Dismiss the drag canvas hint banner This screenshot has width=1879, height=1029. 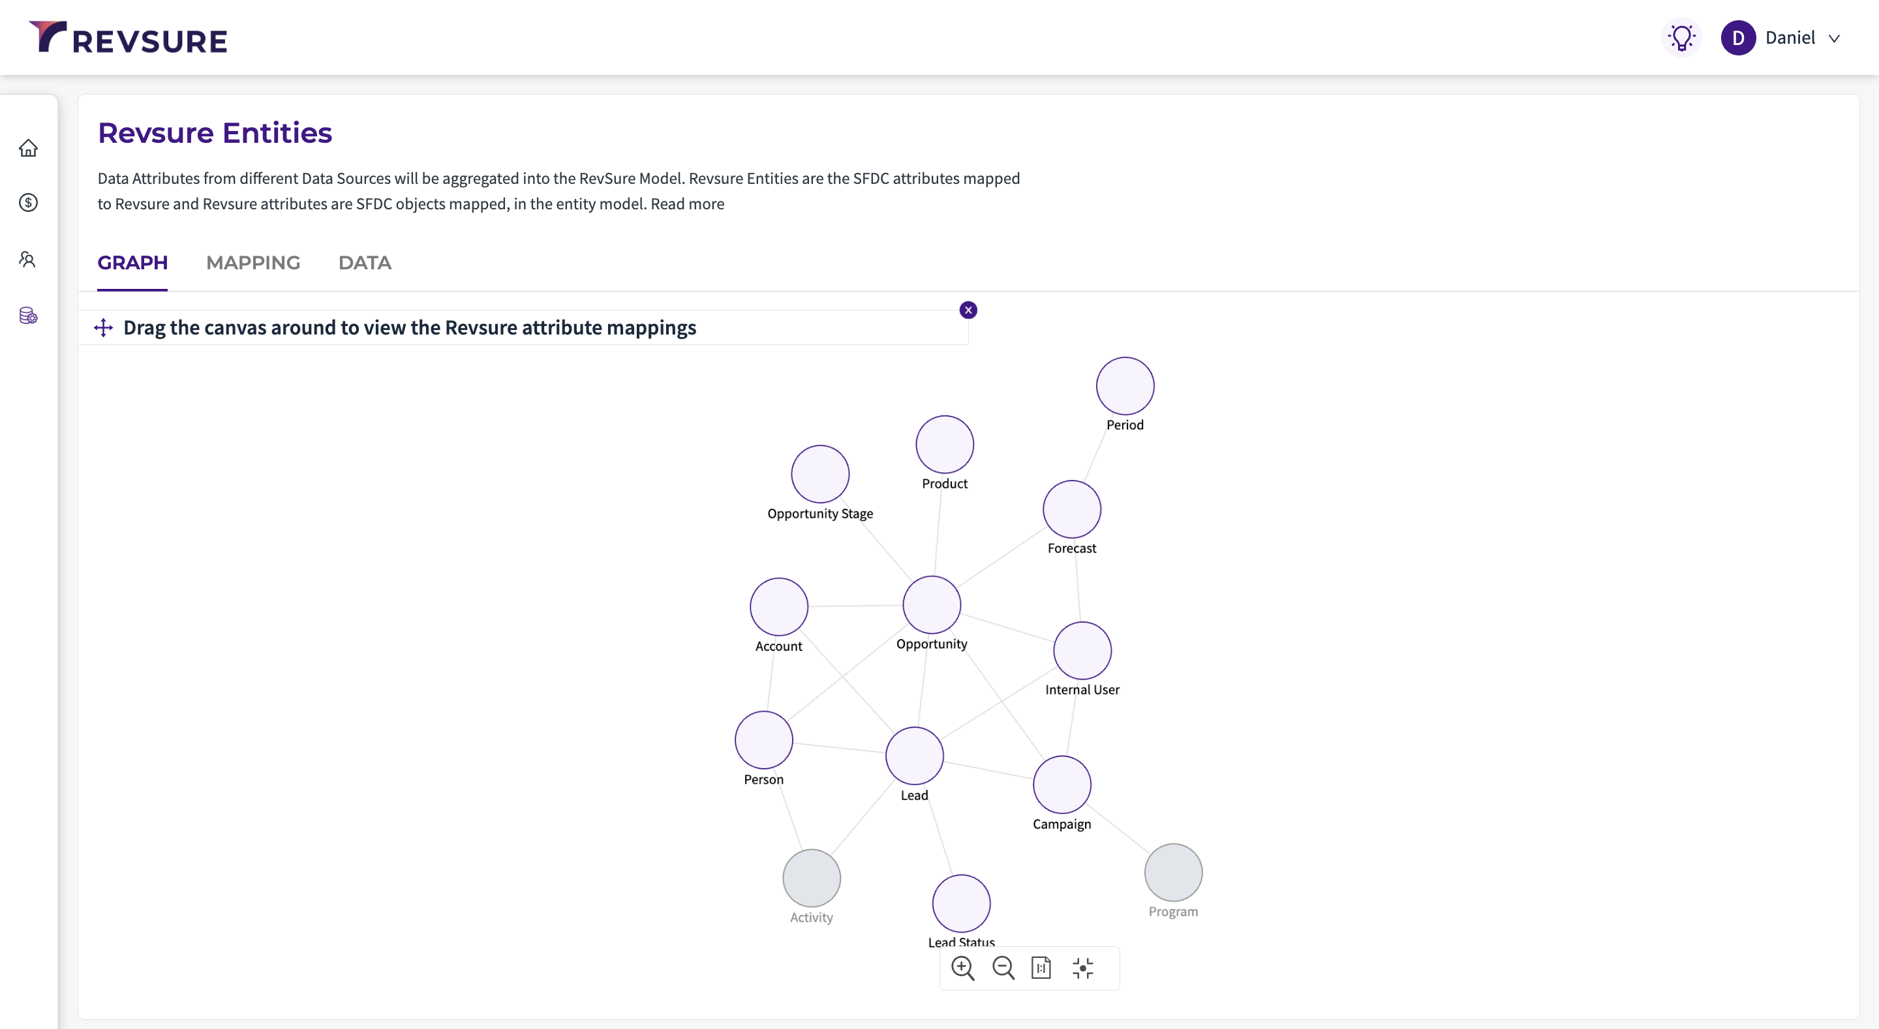click(968, 310)
